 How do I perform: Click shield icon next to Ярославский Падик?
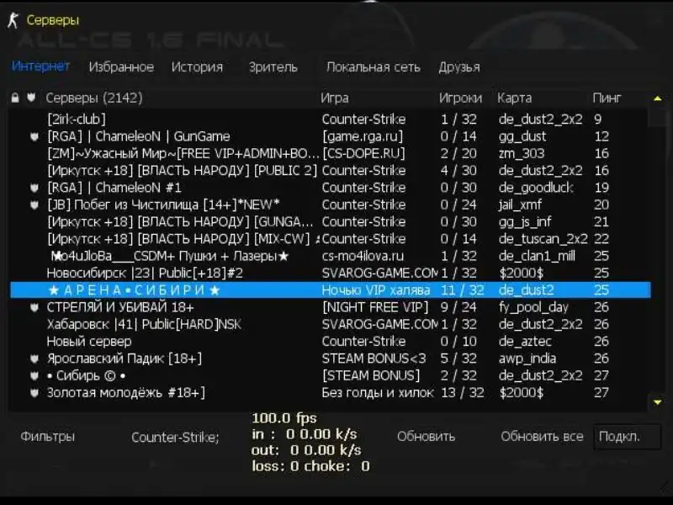coord(34,359)
